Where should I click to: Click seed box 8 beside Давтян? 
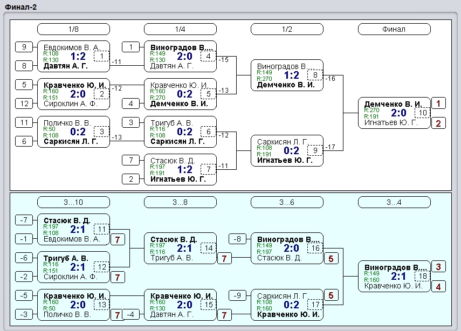24,66
